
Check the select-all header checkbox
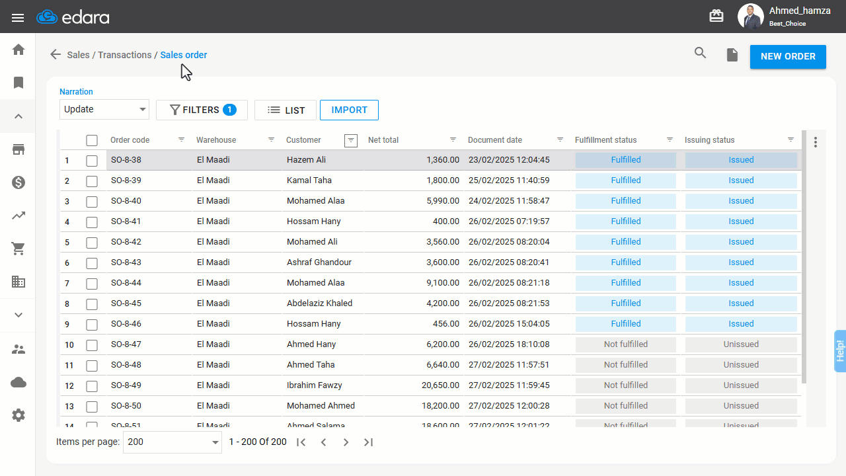point(92,140)
